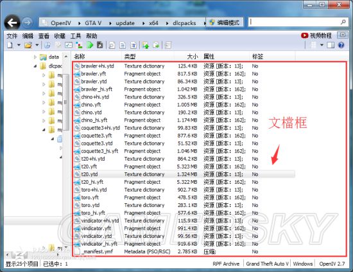353x272 pixels.
Task: Select file toro+hi.ytd
Action: 94,190
